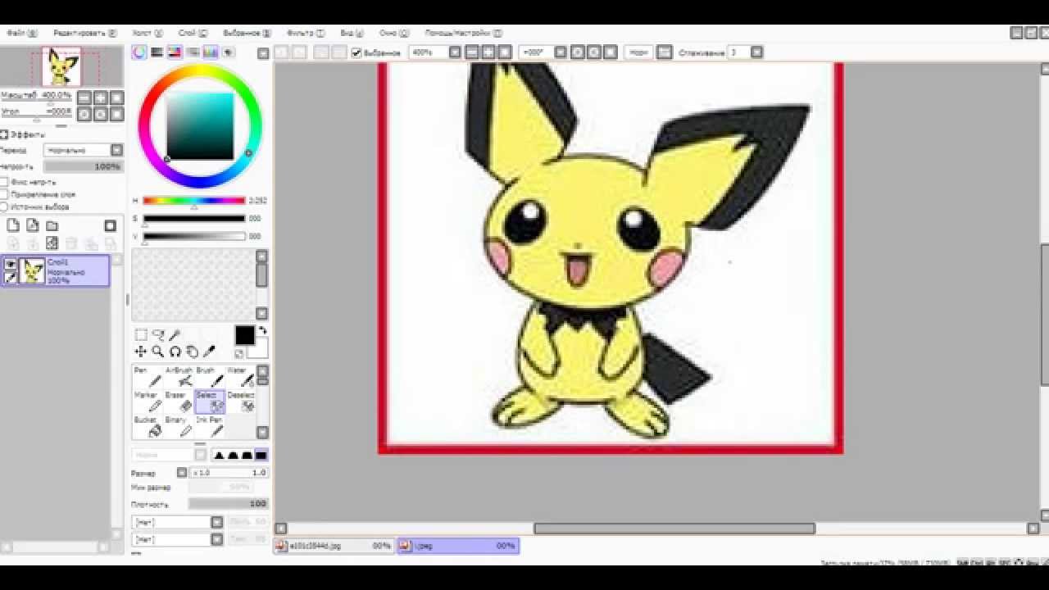Toggle the 'Выбранное' checkbox in toolbar
Viewport: 1049px width, 590px height.
pos(356,52)
